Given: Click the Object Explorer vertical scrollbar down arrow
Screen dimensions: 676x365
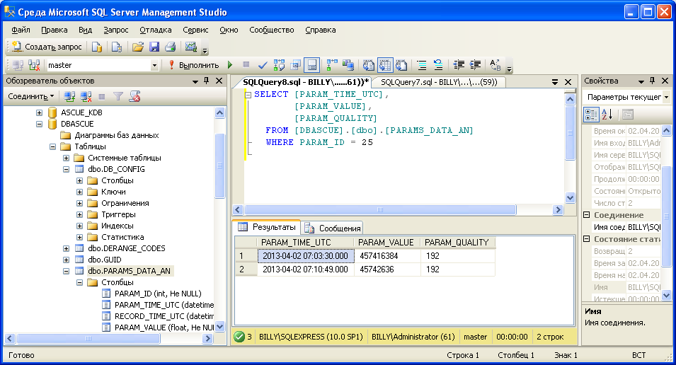Looking at the screenshot, I should point(220,327).
